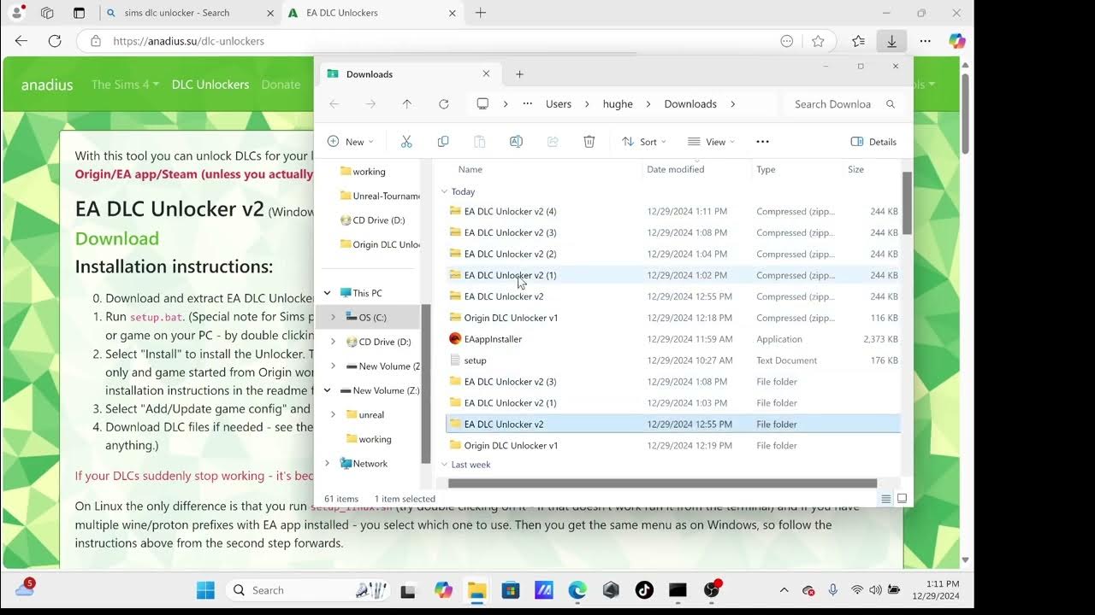Open the See more (three dots) toolbar menu

762,142
